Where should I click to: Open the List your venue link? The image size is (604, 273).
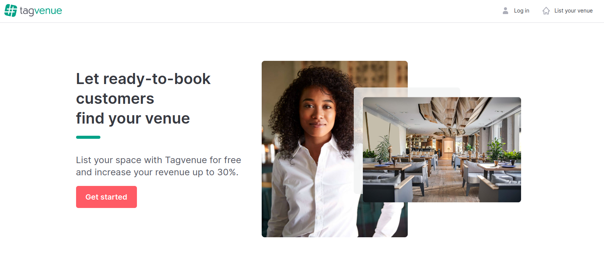(573, 11)
